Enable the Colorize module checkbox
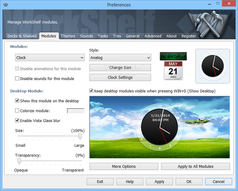Viewport: 238px width, 191px height. pos(17,111)
